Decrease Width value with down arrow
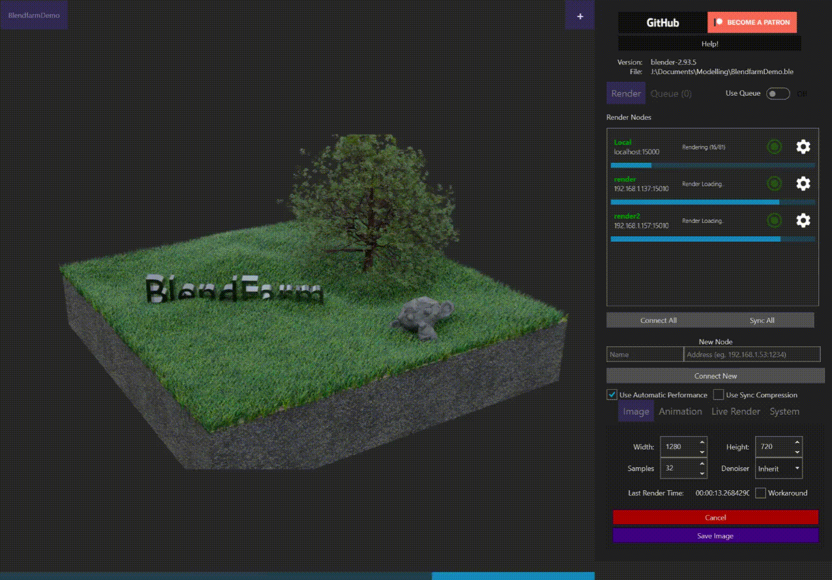Screen dimensions: 832x580 [x=702, y=452]
